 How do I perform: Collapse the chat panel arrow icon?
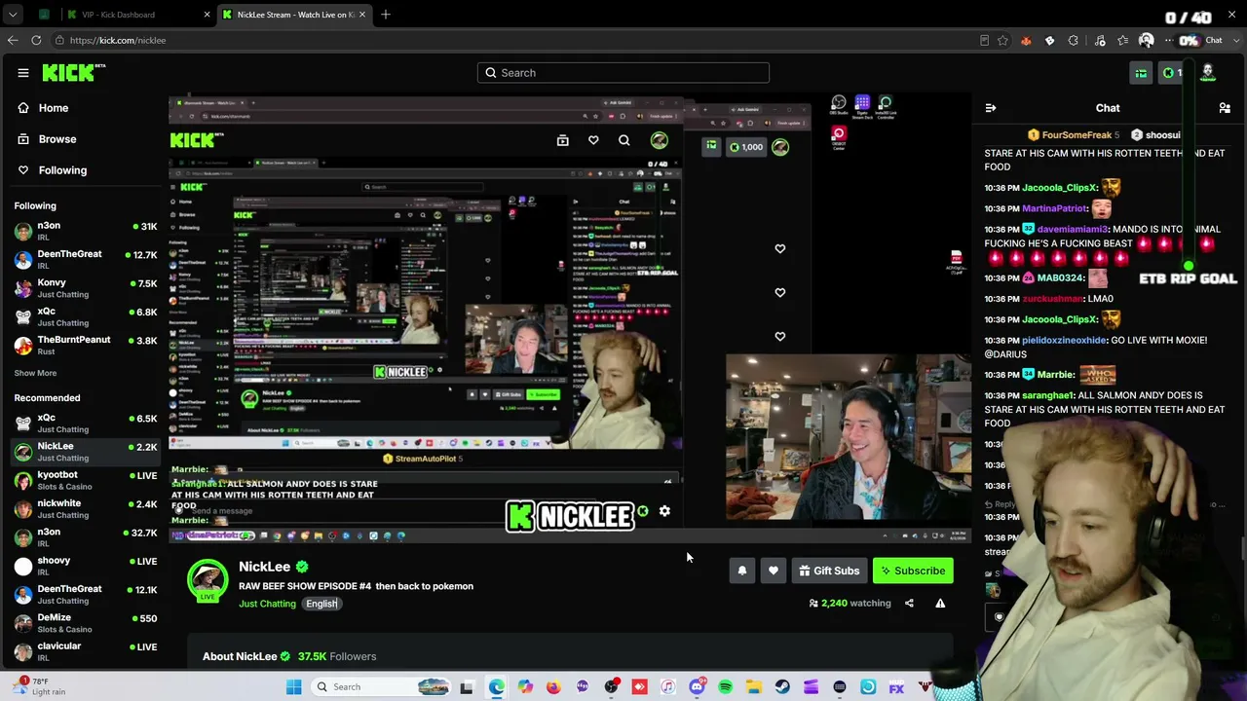(x=991, y=108)
